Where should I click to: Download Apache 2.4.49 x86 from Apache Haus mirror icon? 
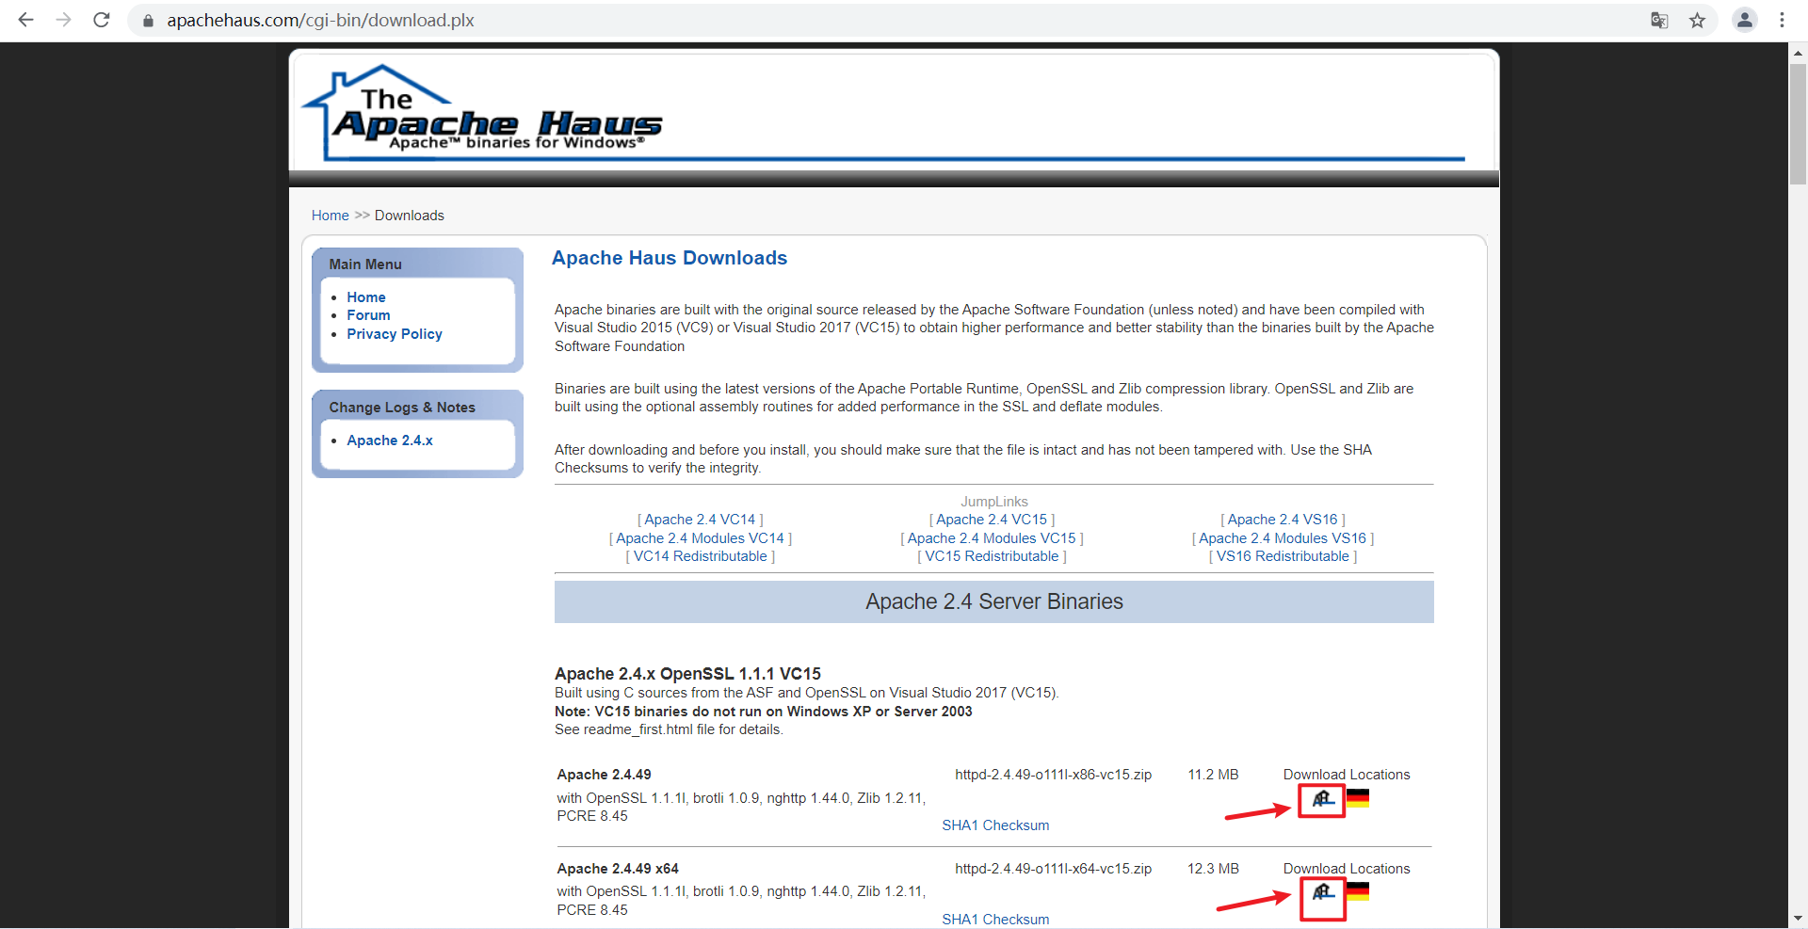1322,799
